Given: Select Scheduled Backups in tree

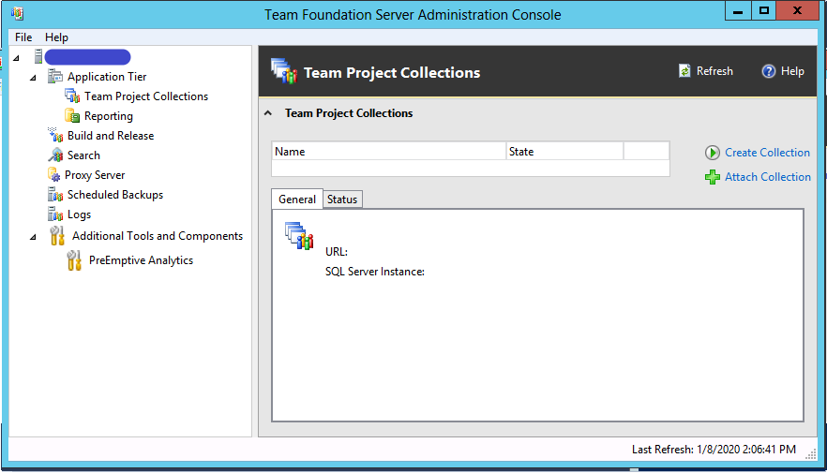Looking at the screenshot, I should 115,195.
